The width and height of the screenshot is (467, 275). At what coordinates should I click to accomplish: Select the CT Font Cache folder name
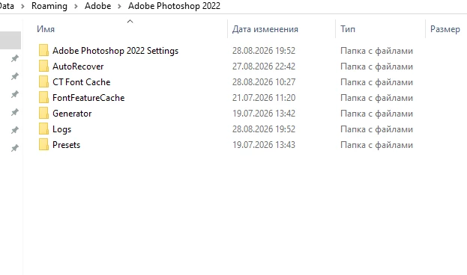(x=81, y=82)
